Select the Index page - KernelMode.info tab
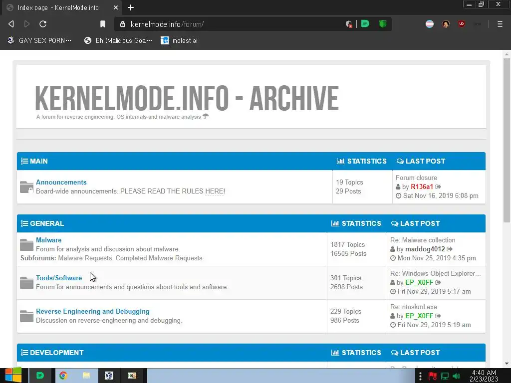This screenshot has width=511, height=383. 62,7
